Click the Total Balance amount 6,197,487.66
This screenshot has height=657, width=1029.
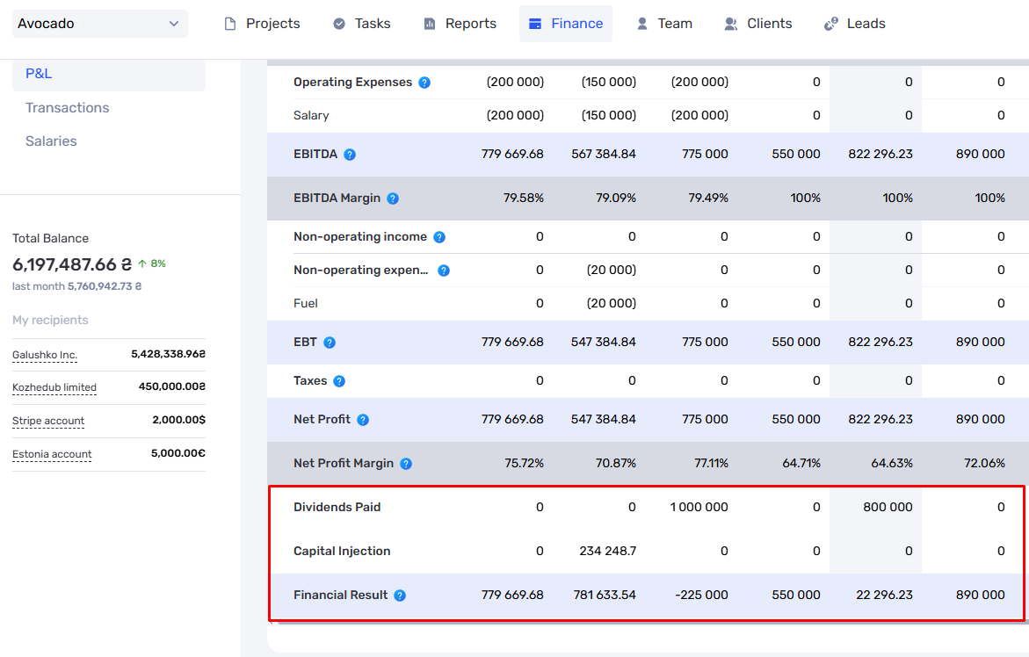(72, 264)
